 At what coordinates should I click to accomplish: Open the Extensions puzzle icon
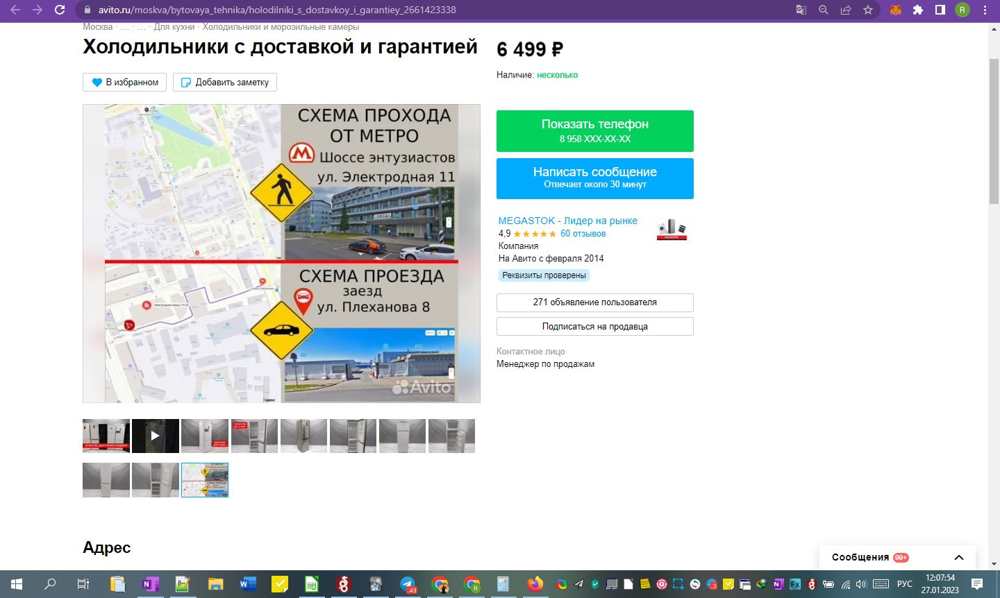coord(918,10)
